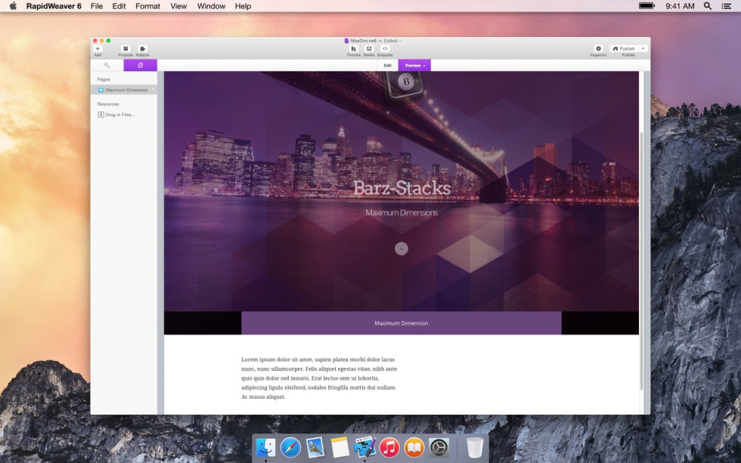Screen dimensions: 741x463
Task: Click the Add page plus icon
Action: [x=98, y=48]
